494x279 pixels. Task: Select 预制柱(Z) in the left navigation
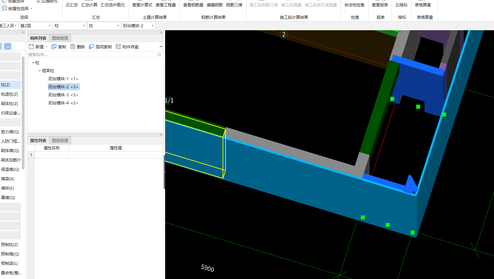(x=10, y=245)
